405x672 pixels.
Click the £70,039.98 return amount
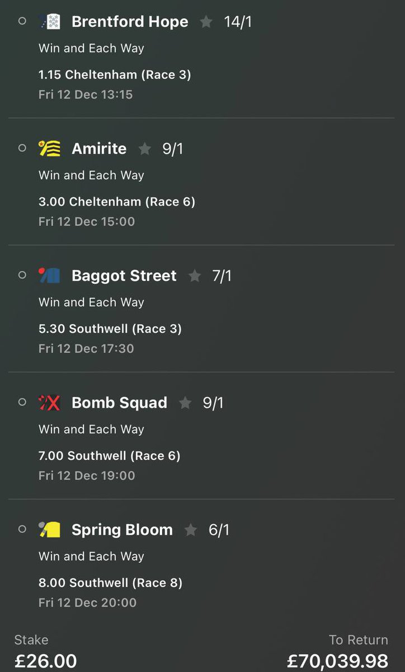point(337,661)
